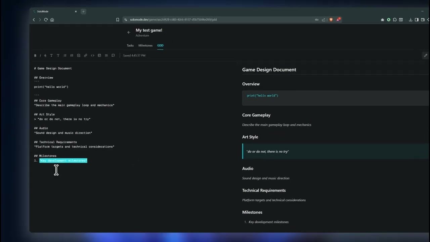Click the '## Art Style' source line

click(x=44, y=115)
